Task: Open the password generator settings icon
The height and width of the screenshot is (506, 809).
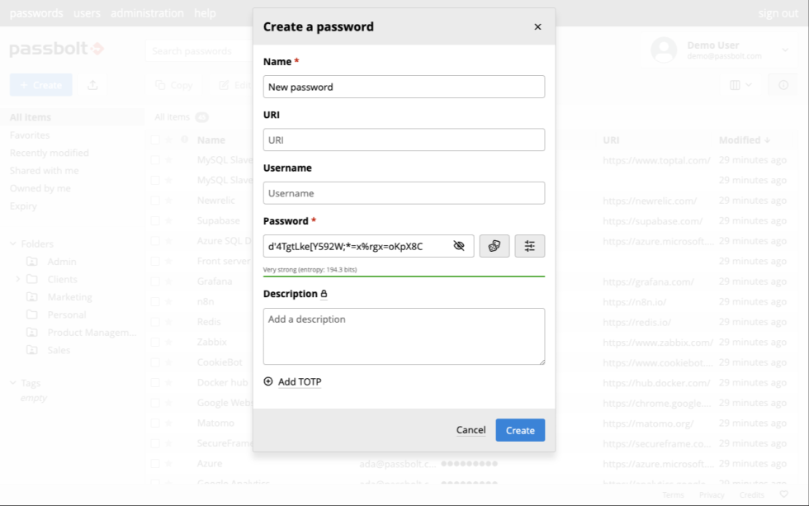Action: tap(529, 246)
